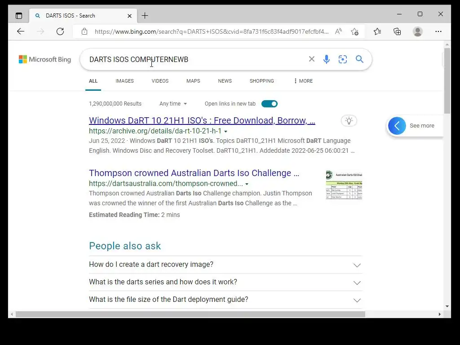Open the Australian Darts ISO Challenge thumbnail
The height and width of the screenshot is (345, 460).
pos(344,185)
